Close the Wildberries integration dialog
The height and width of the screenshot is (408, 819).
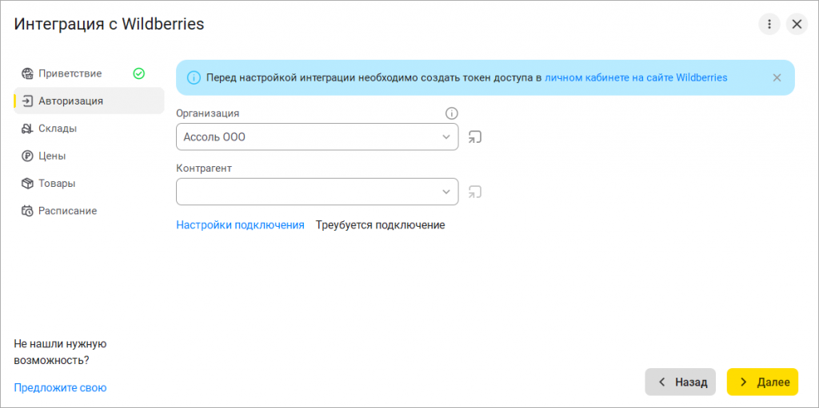tap(797, 25)
